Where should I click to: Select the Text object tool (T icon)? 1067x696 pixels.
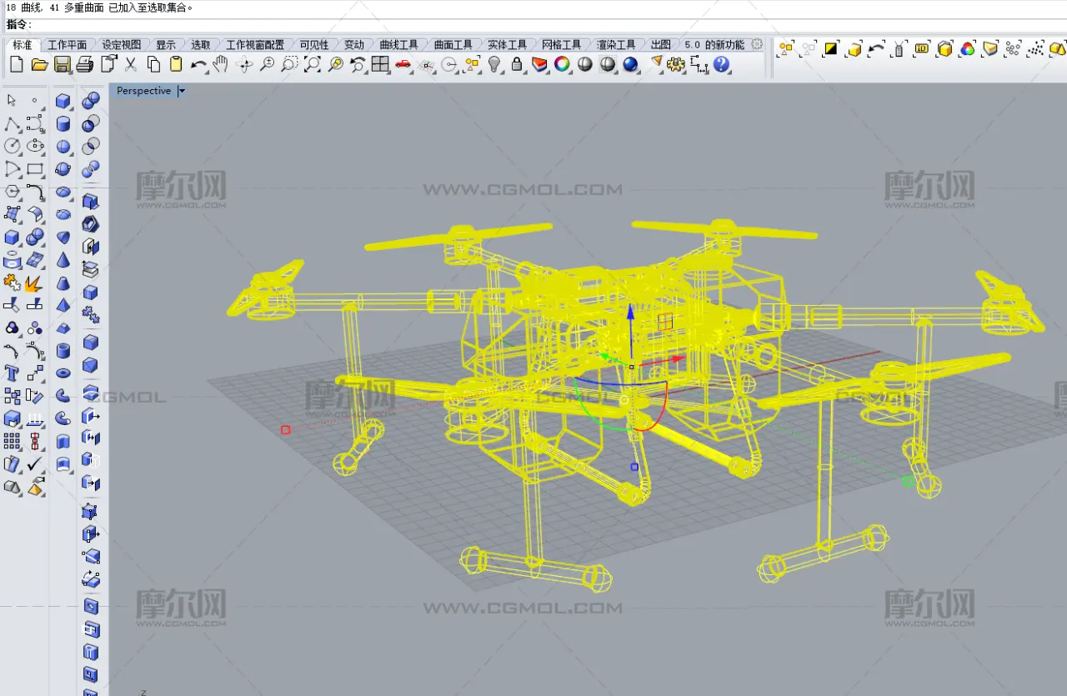click(12, 373)
